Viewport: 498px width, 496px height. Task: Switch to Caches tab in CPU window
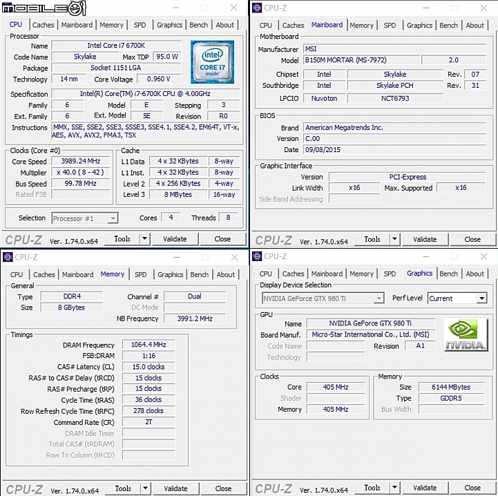coord(44,25)
